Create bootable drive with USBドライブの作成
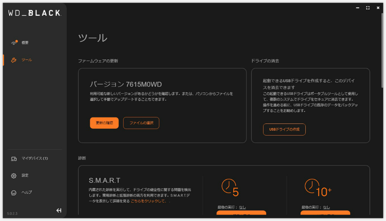This screenshot has width=386, height=221. click(x=284, y=130)
